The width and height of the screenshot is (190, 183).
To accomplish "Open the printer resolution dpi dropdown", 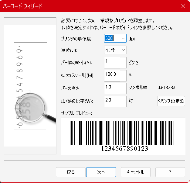I will [x=123, y=39].
